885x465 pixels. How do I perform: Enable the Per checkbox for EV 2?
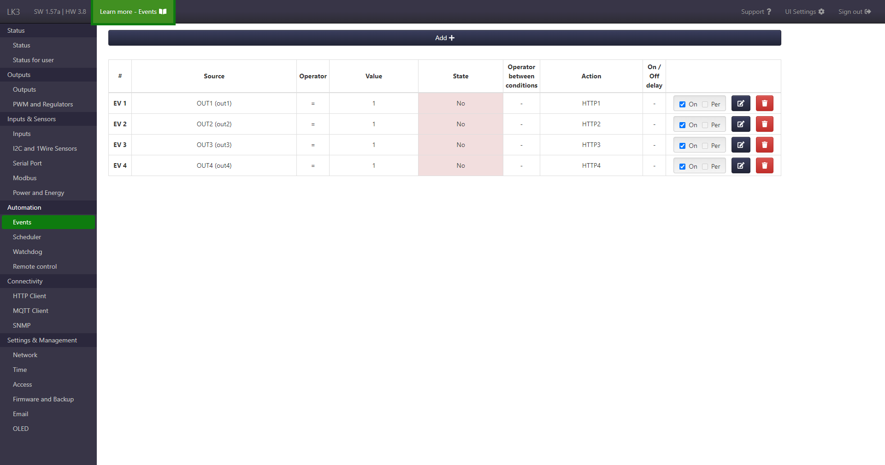click(x=705, y=125)
